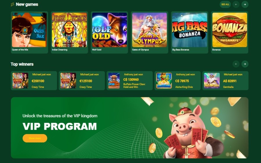Open Buffalo Power Claw winner icon
Screen dimensions: 261x163
114,81
